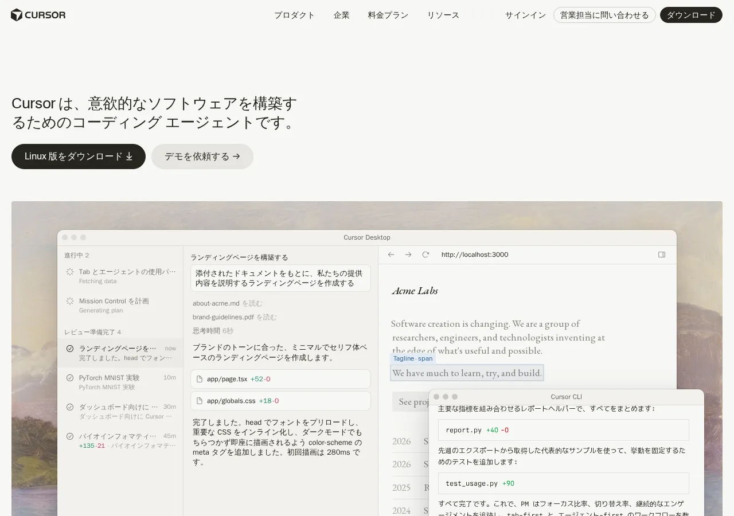Select PyTorch MNIST 実験 task
This screenshot has width=734, height=516.
click(x=120, y=382)
